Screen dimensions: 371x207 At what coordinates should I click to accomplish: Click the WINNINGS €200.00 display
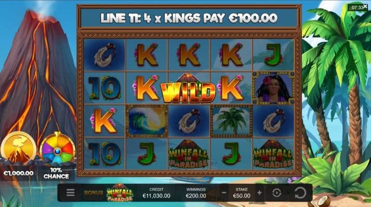[x=196, y=193]
